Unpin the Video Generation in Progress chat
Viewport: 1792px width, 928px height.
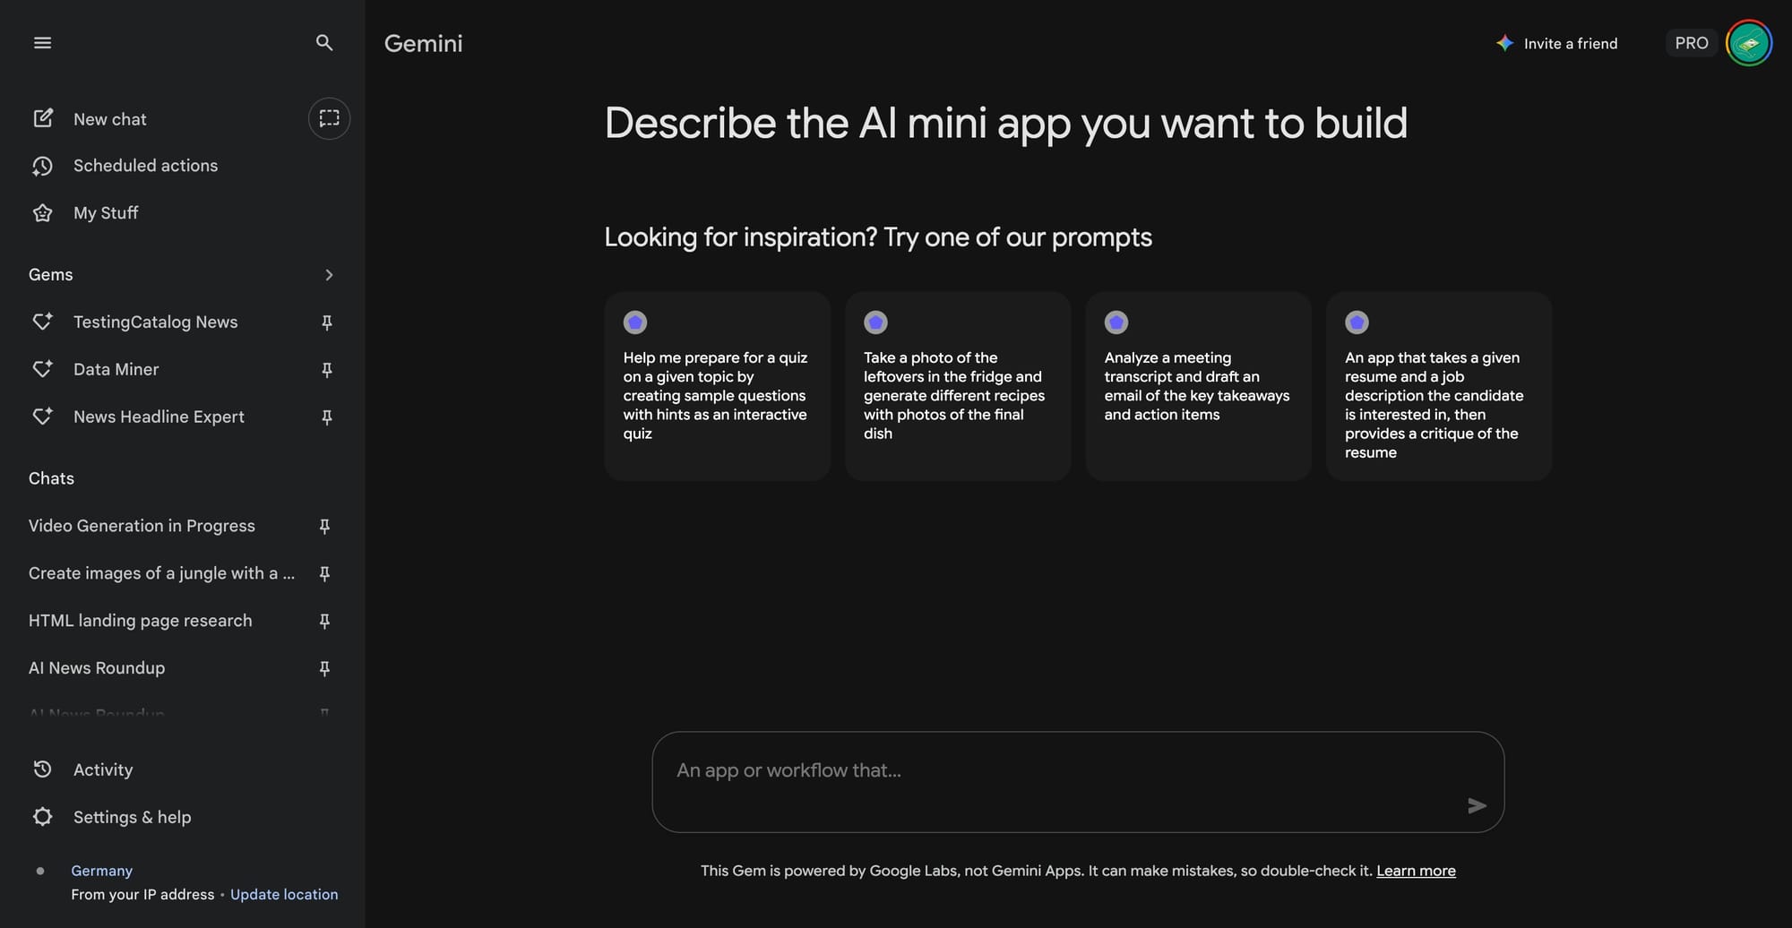tap(324, 526)
